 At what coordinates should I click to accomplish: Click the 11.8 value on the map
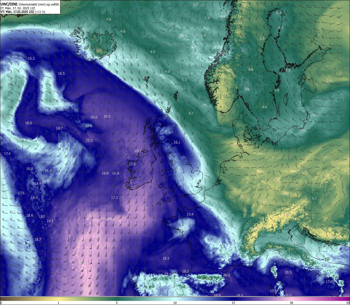pyautogui.click(x=45, y=181)
